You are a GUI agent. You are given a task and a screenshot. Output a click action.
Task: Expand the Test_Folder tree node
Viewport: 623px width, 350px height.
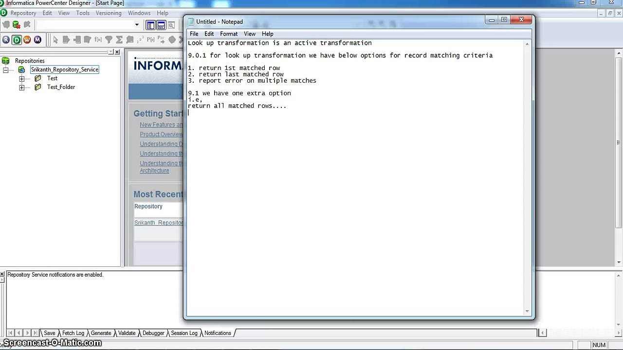click(21, 87)
